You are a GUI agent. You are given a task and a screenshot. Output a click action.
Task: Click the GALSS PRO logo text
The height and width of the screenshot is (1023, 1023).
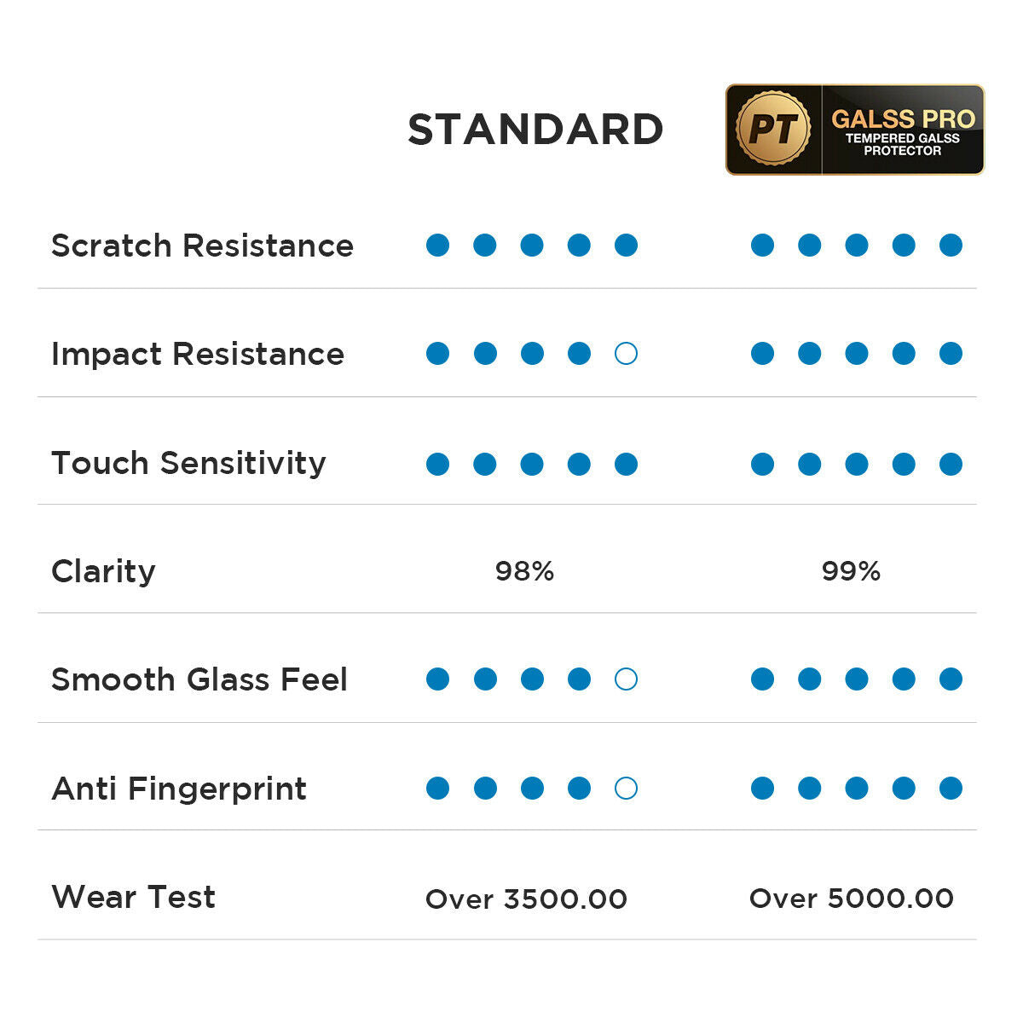tap(903, 118)
